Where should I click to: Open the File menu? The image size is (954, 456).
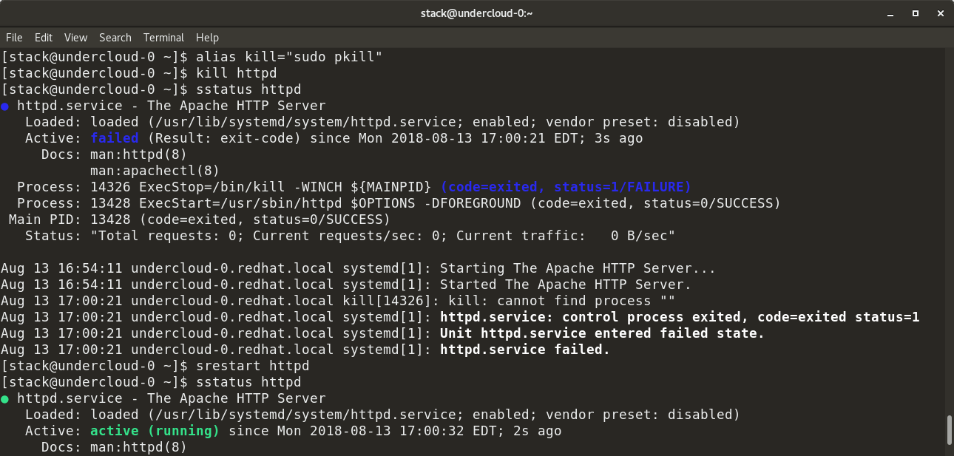pos(14,38)
